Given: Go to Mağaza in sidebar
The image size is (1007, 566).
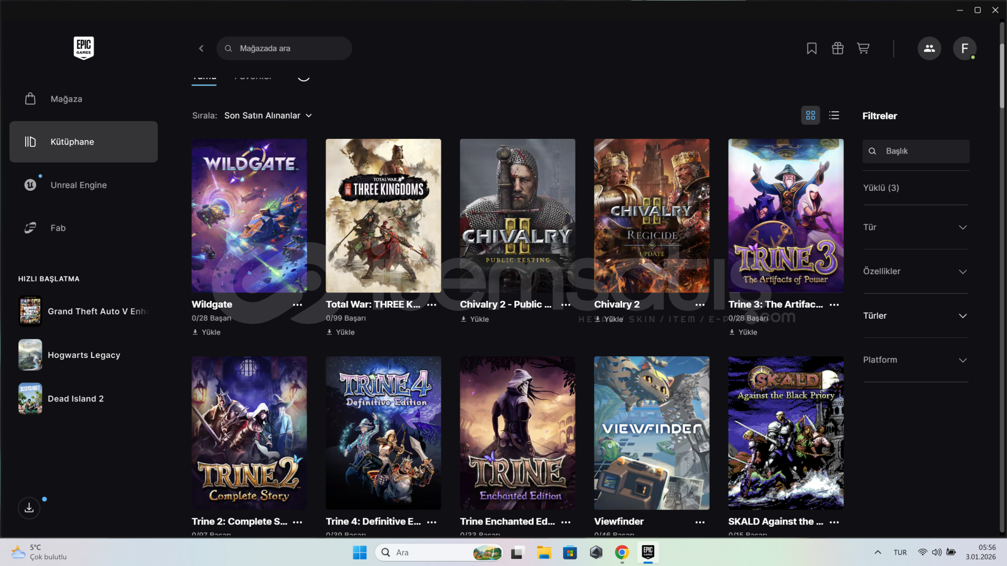Looking at the screenshot, I should click(66, 99).
